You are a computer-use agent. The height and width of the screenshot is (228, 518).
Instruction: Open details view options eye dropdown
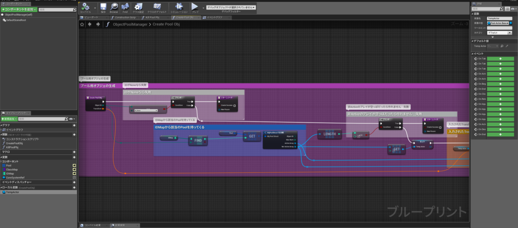513,9
